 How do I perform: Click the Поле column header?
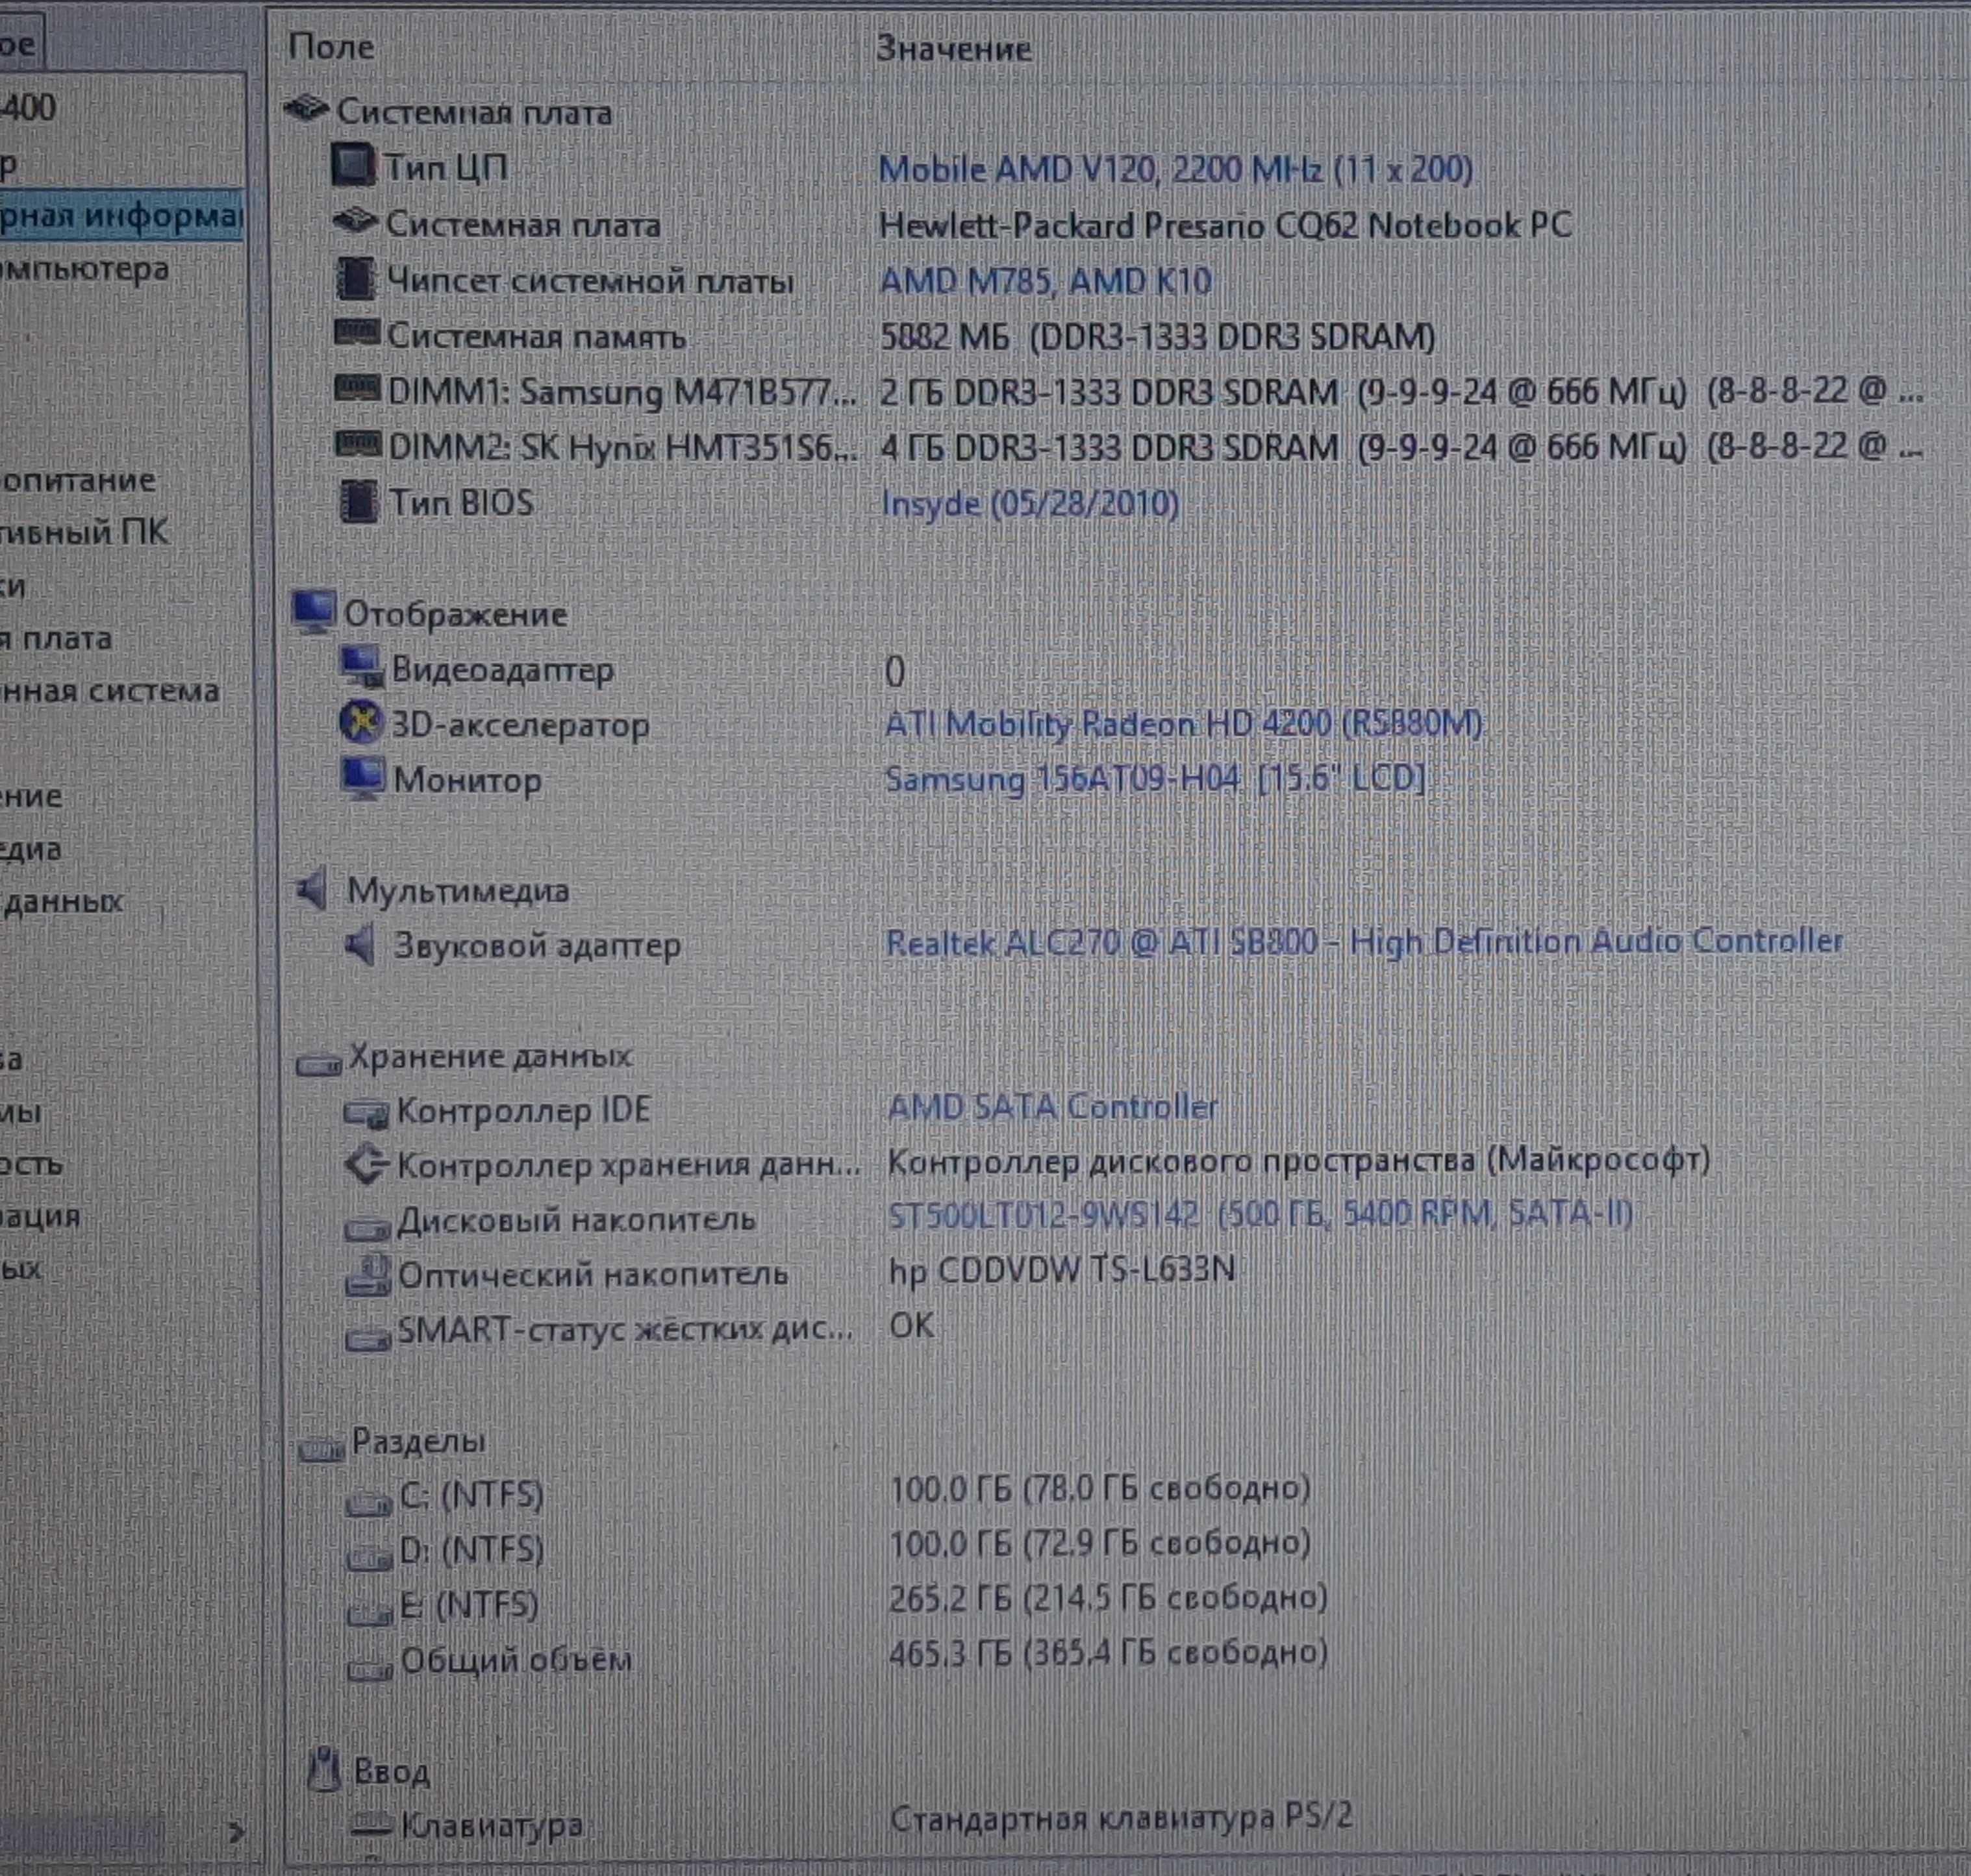331,47
